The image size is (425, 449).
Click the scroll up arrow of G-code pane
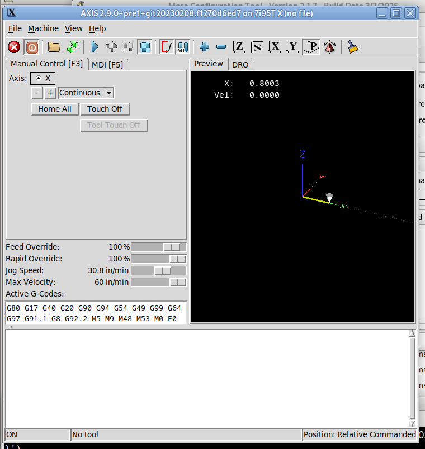pos(412,333)
